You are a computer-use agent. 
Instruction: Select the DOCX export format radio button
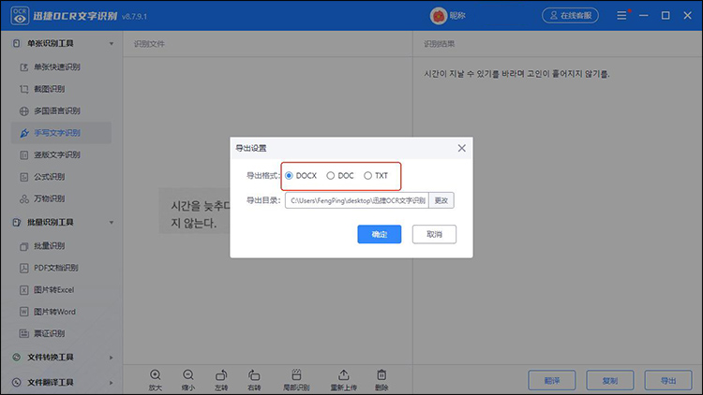tap(290, 176)
